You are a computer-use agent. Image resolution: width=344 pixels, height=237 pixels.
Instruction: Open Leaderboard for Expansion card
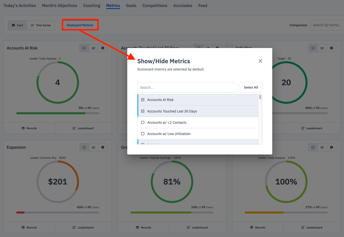(83, 227)
